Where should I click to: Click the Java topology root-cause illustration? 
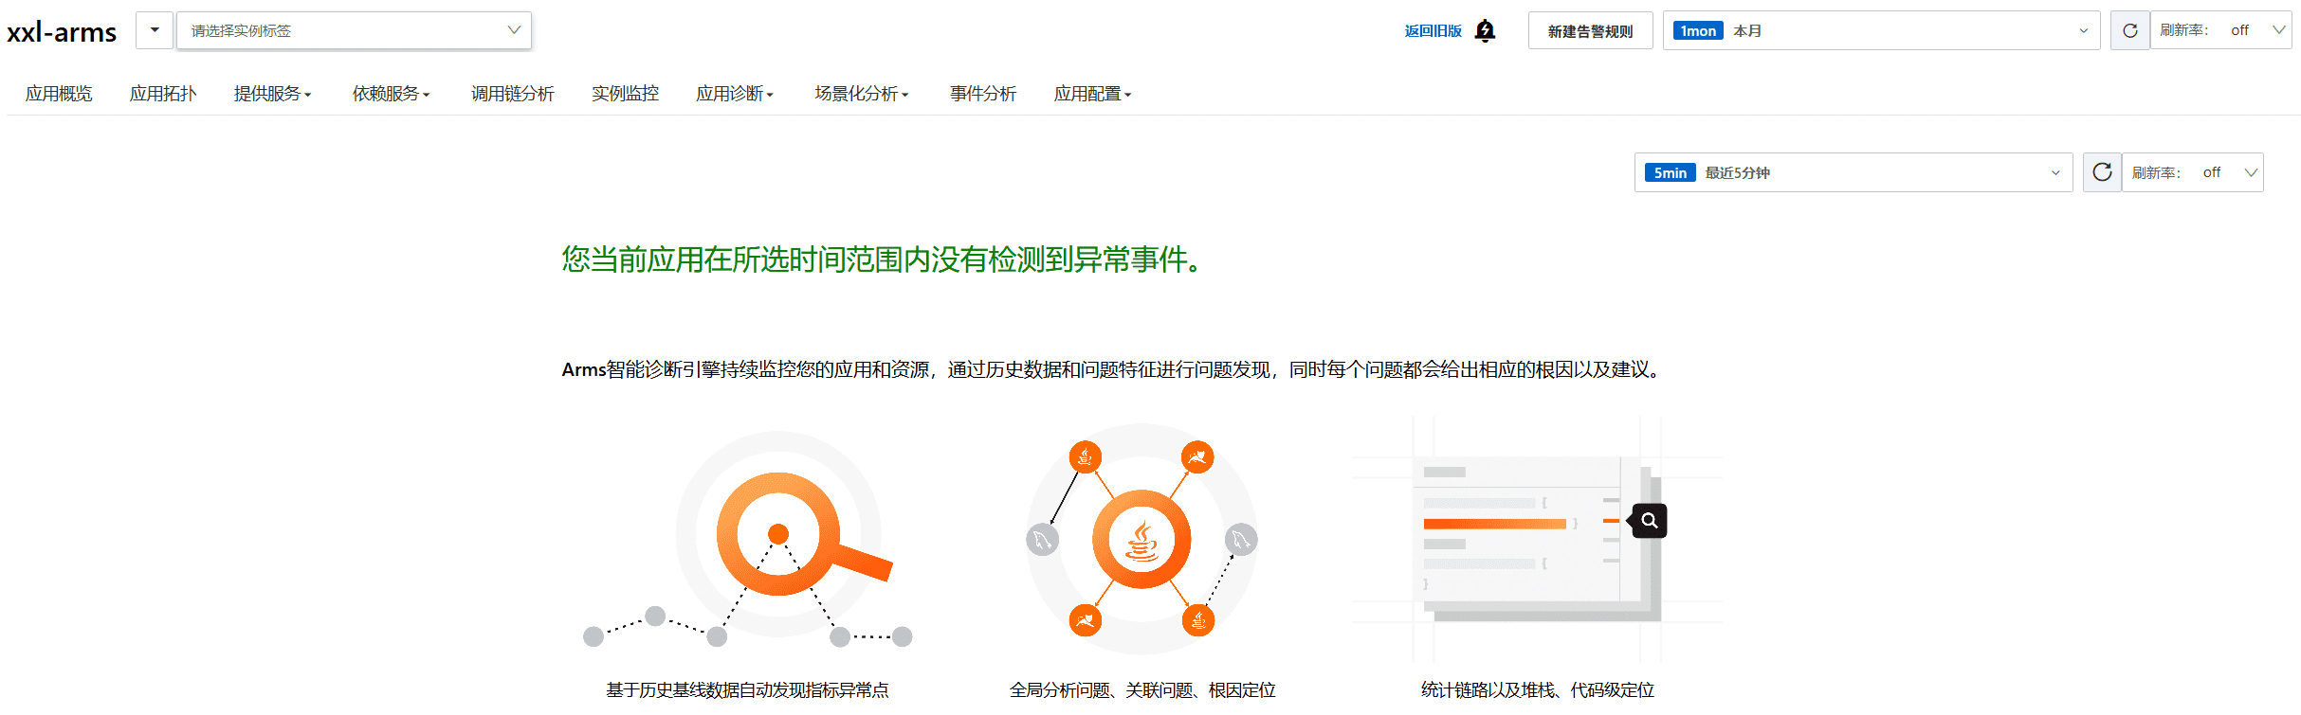pyautogui.click(x=1141, y=539)
